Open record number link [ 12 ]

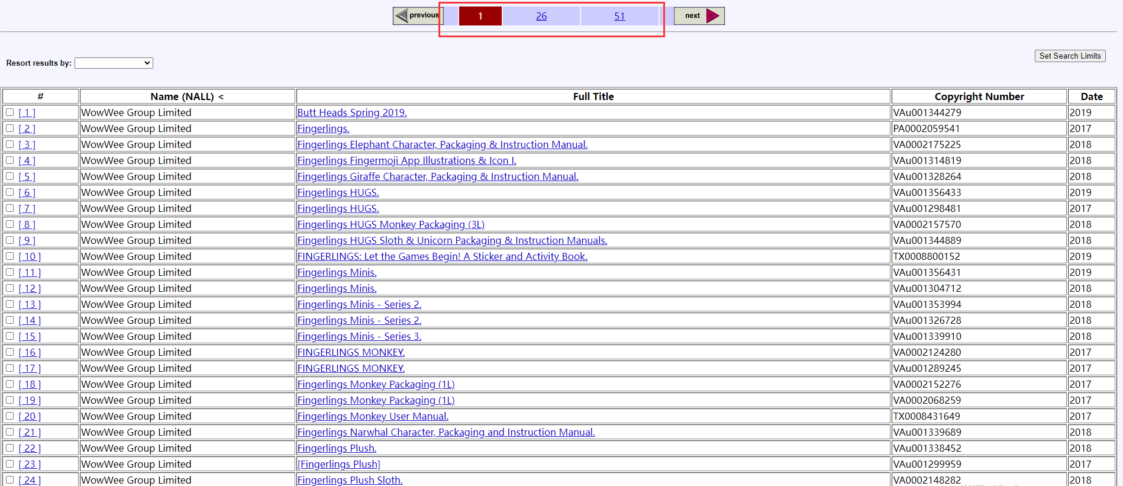point(30,288)
